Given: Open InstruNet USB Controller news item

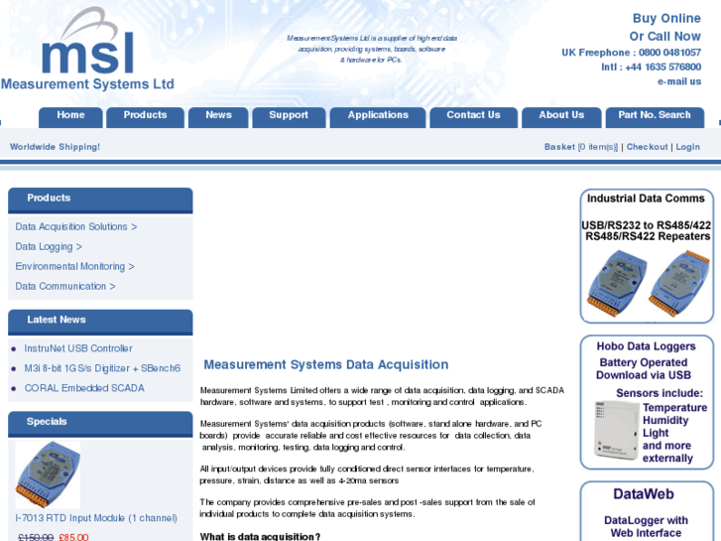Looking at the screenshot, I should pos(78,348).
